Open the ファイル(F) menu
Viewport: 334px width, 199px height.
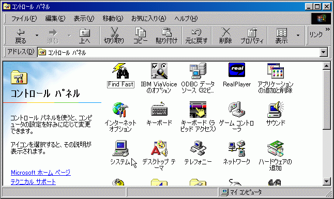click(x=24, y=19)
